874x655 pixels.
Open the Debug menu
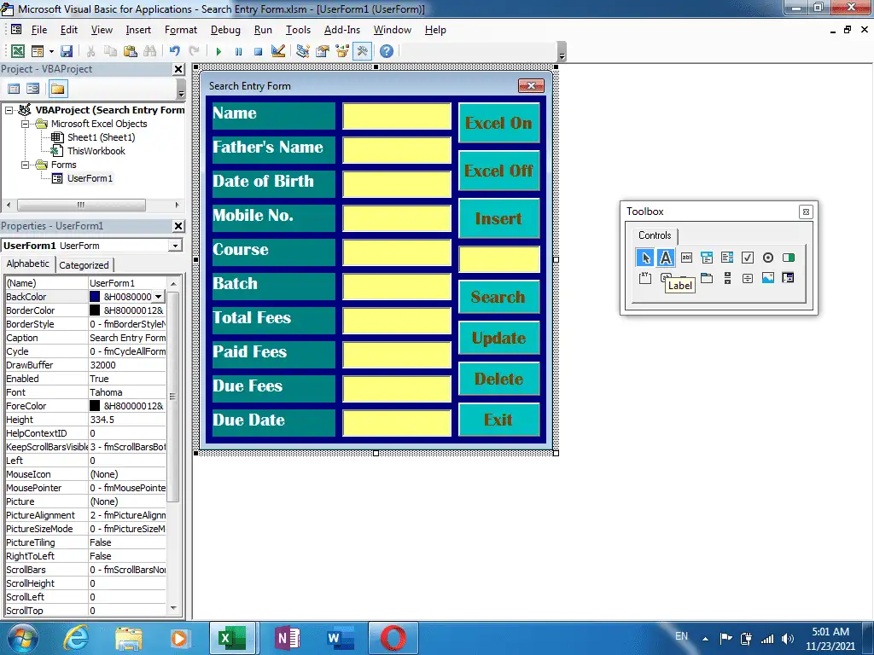tap(225, 30)
